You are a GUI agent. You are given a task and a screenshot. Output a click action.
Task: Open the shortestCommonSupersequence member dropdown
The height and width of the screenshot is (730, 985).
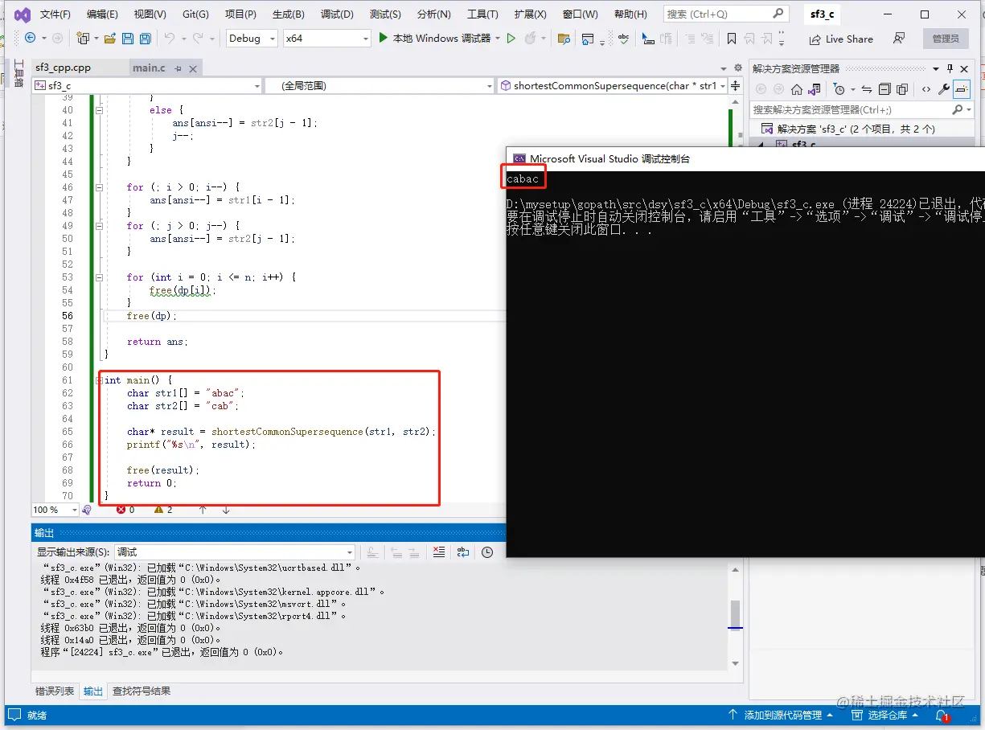coord(613,85)
